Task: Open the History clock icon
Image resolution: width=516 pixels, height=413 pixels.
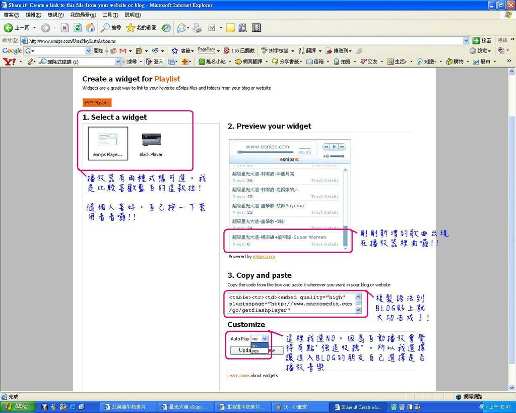Action: point(166,28)
